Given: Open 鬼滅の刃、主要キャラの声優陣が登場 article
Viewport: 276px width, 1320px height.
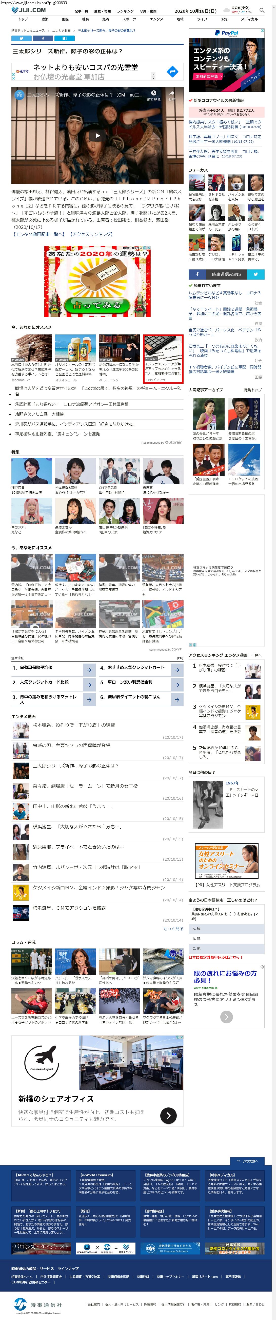Looking at the screenshot, I should click(x=72, y=745).
